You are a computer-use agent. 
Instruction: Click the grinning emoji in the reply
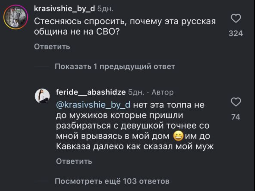[x=178, y=137]
